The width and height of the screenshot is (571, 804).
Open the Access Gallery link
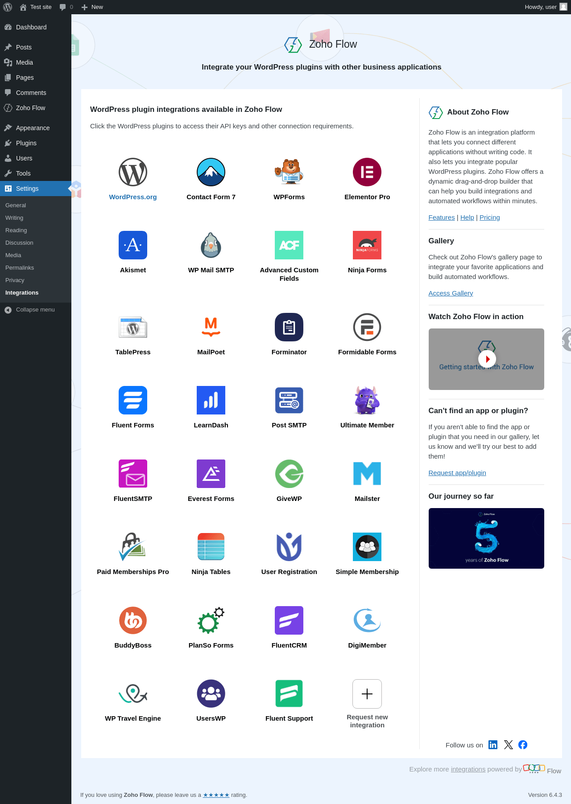click(451, 293)
